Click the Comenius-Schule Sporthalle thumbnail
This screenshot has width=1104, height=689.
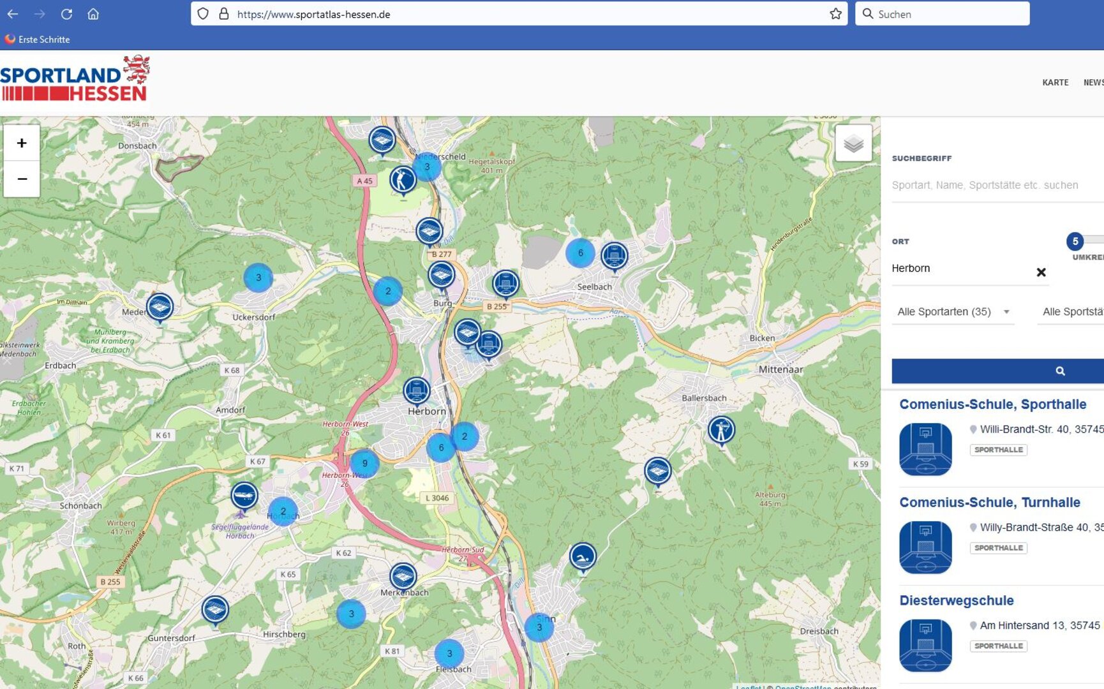coord(925,449)
